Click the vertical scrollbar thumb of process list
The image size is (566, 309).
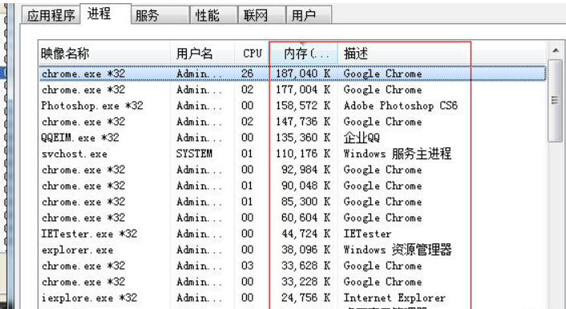555,101
